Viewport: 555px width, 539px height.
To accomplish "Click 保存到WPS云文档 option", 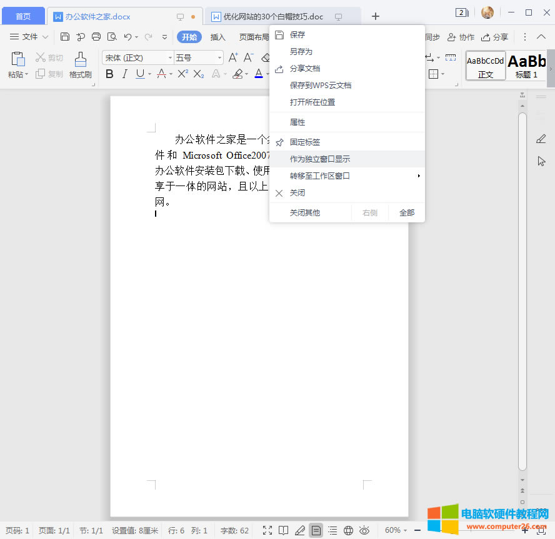I will click(x=319, y=85).
